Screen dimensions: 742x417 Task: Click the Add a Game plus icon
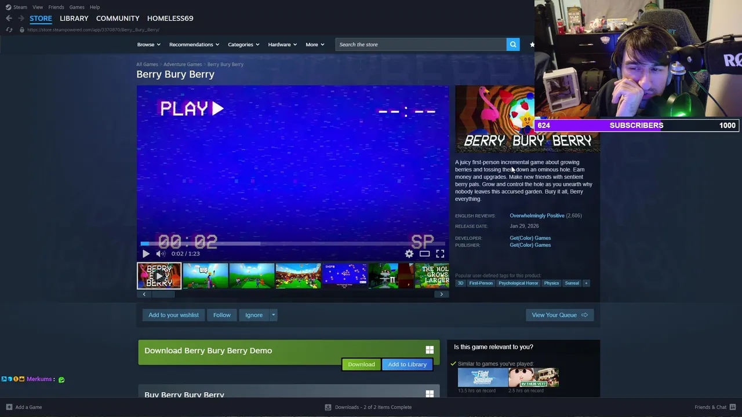(x=9, y=407)
